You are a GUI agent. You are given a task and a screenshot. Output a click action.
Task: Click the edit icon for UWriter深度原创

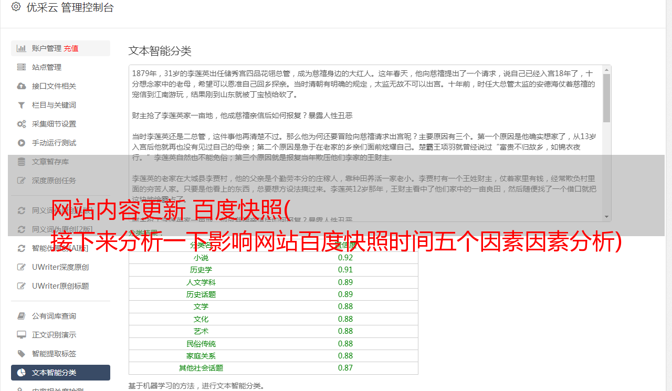22,267
